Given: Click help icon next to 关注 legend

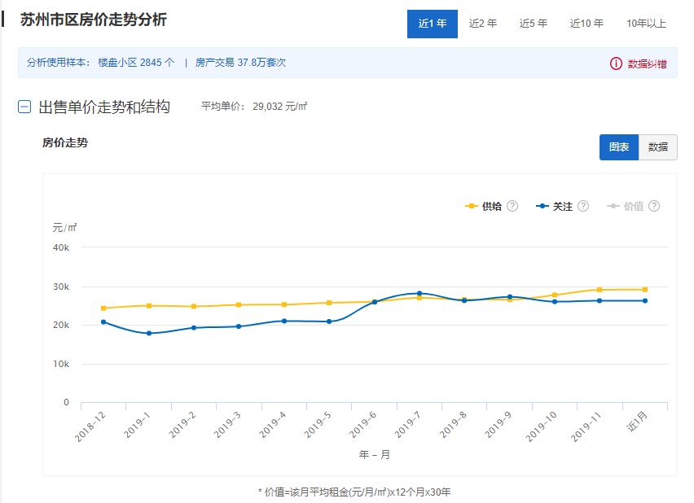Looking at the screenshot, I should click(x=583, y=207).
